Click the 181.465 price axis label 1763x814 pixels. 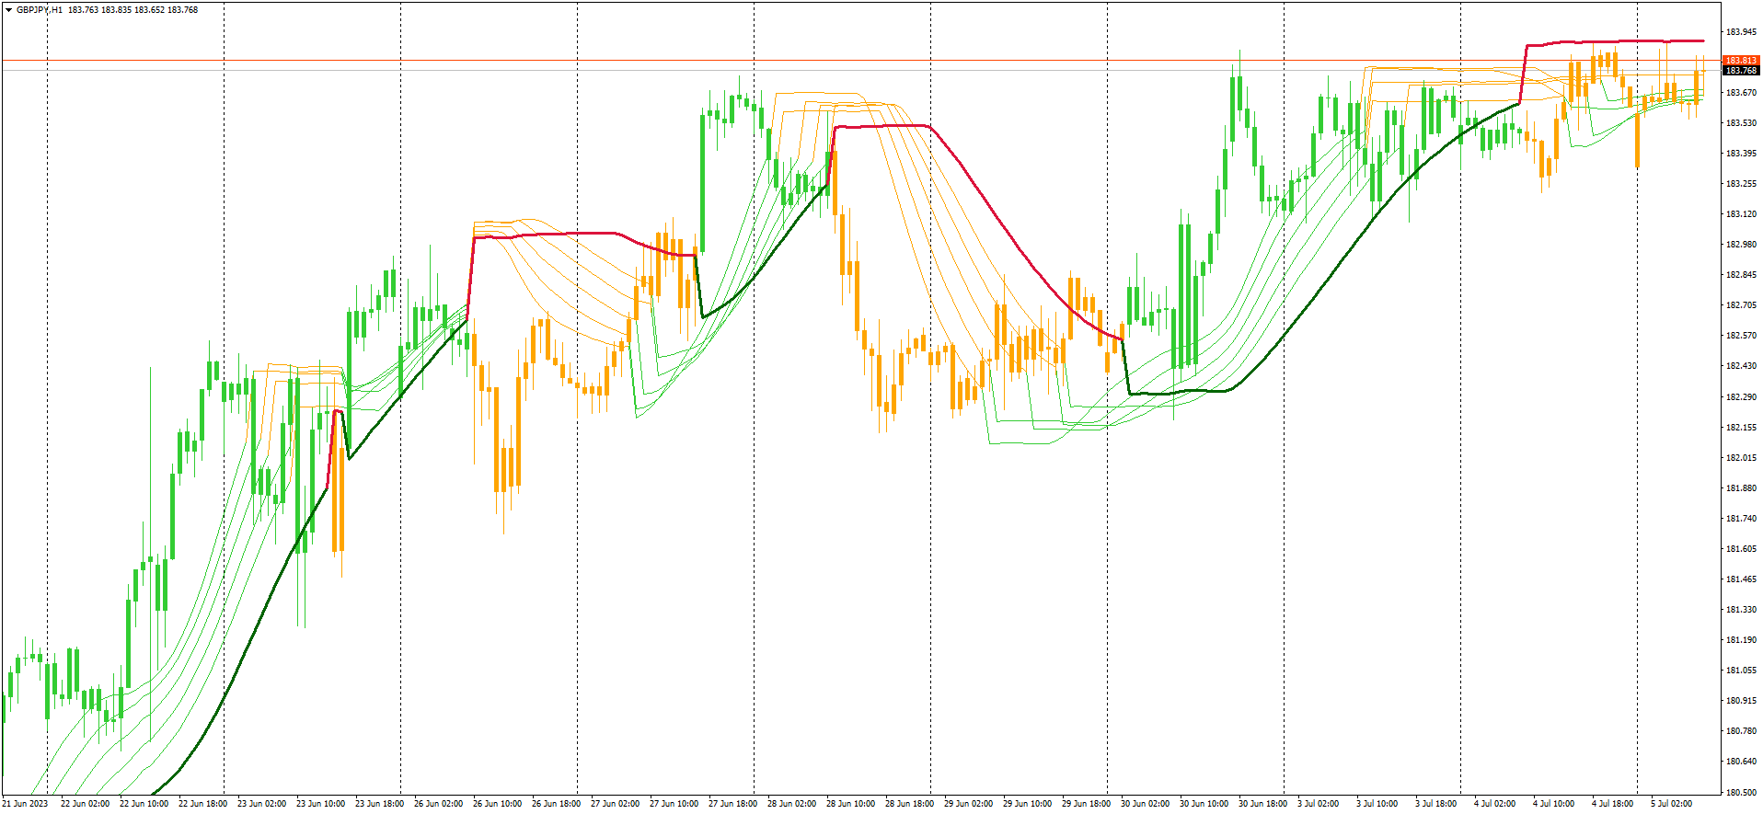[x=1741, y=579]
